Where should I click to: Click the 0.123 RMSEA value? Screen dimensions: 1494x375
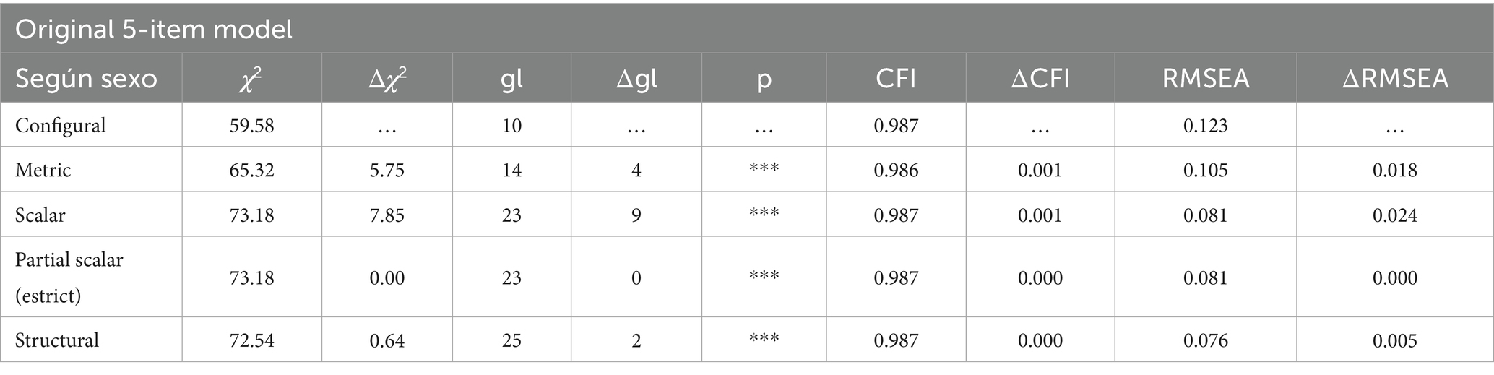[1205, 126]
